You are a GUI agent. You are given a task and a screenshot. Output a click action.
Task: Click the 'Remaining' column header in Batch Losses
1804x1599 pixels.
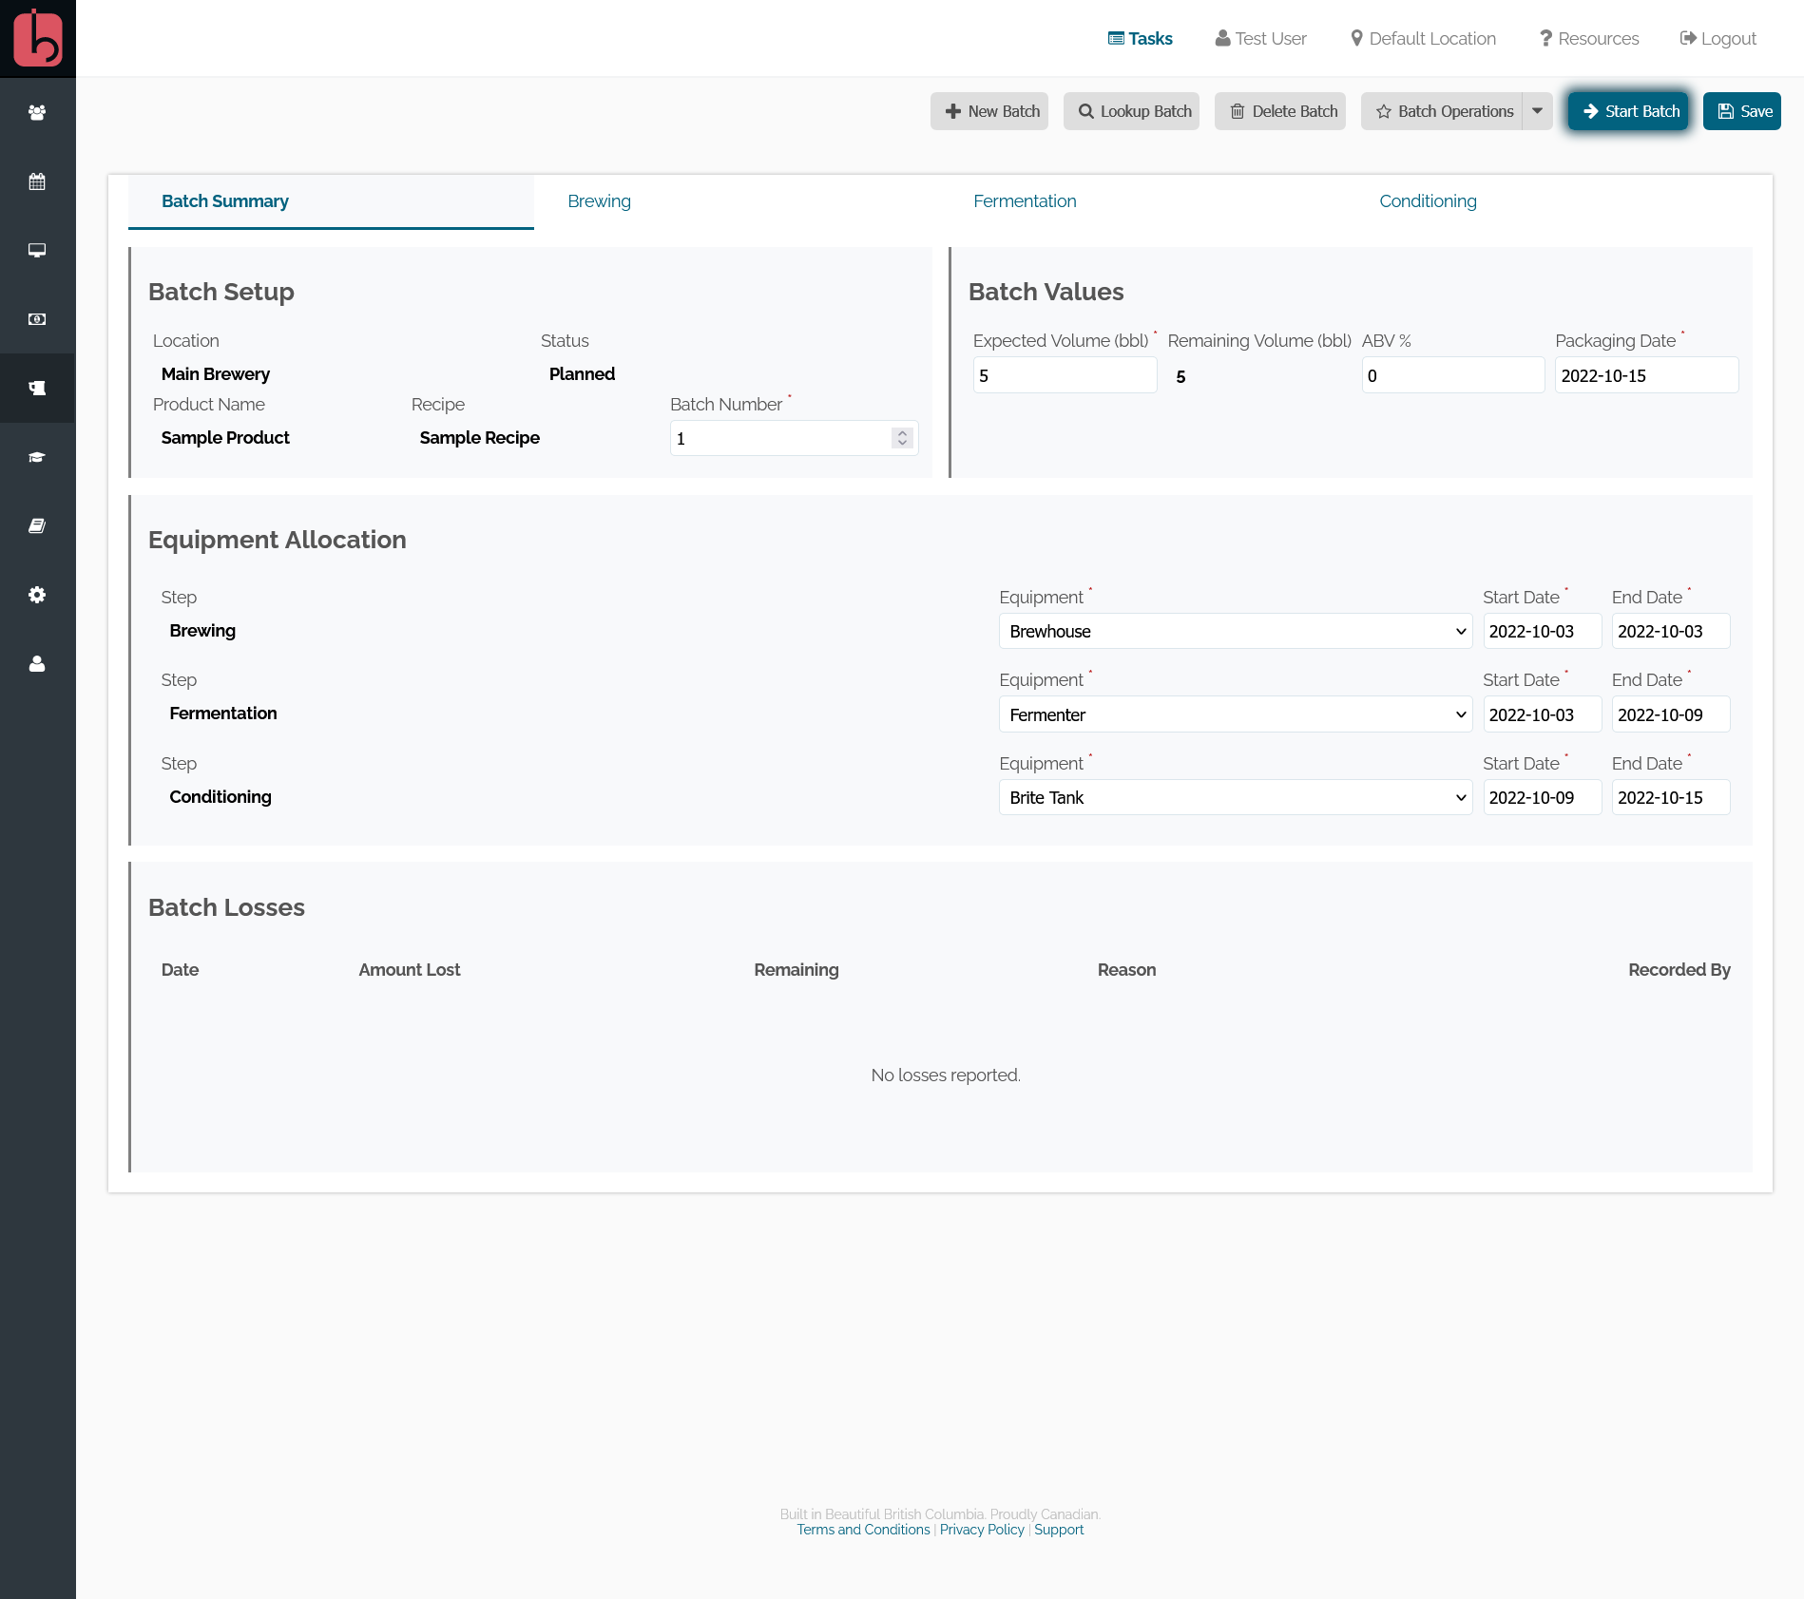[x=796, y=969]
